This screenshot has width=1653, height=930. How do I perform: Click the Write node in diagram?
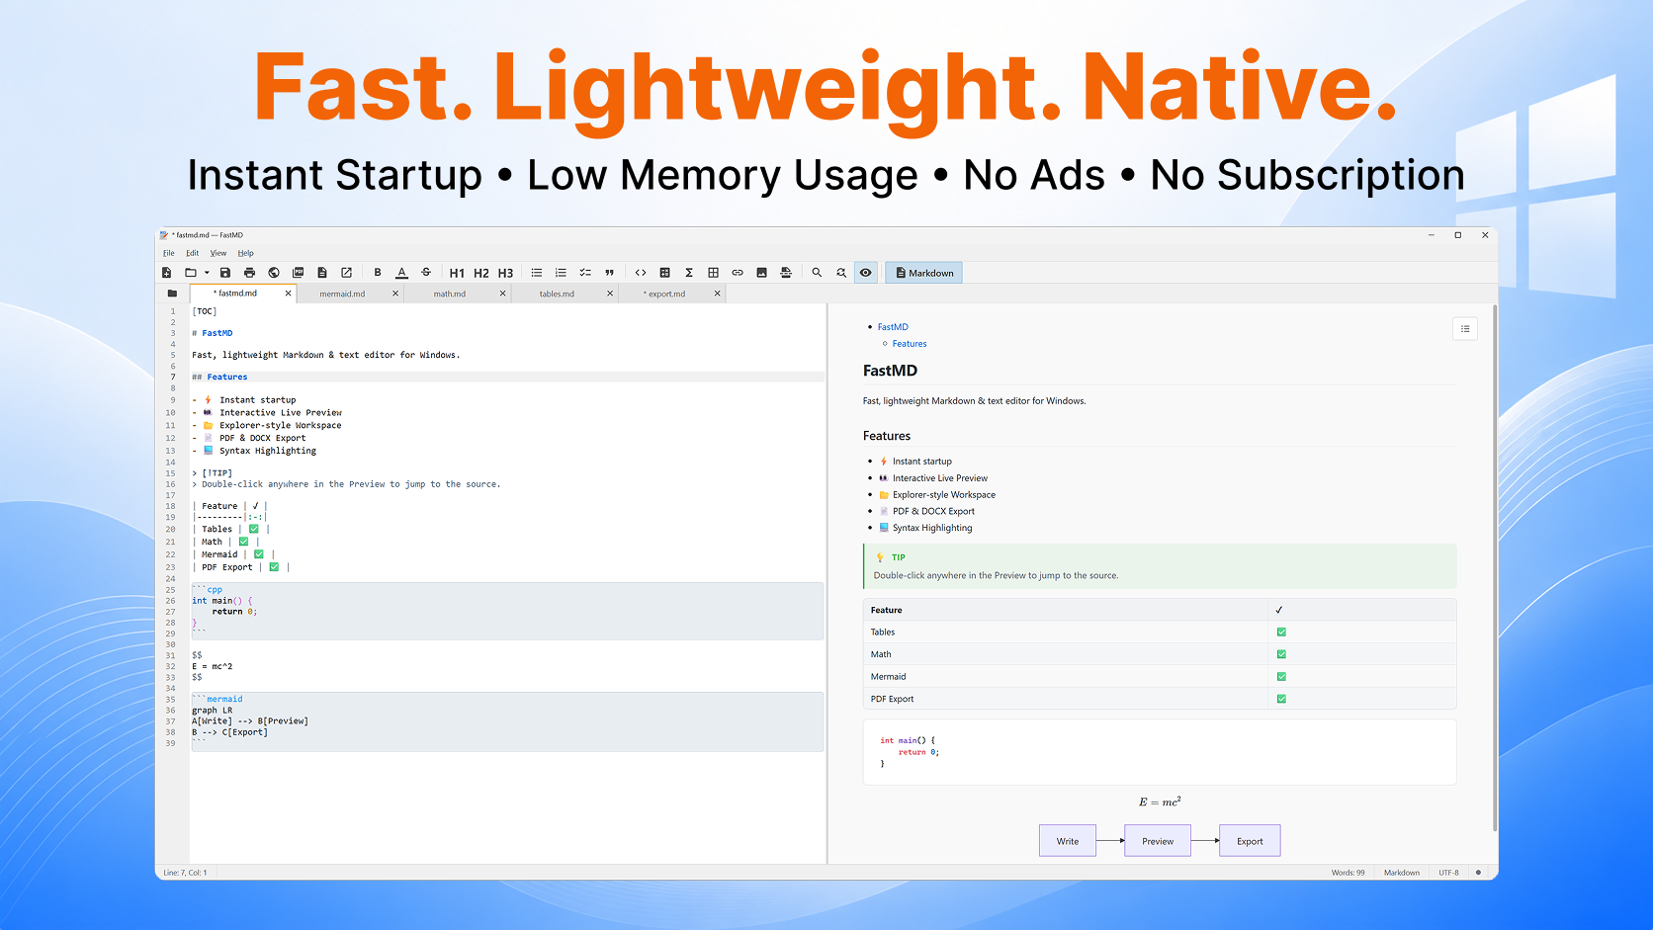pyautogui.click(x=1068, y=841)
